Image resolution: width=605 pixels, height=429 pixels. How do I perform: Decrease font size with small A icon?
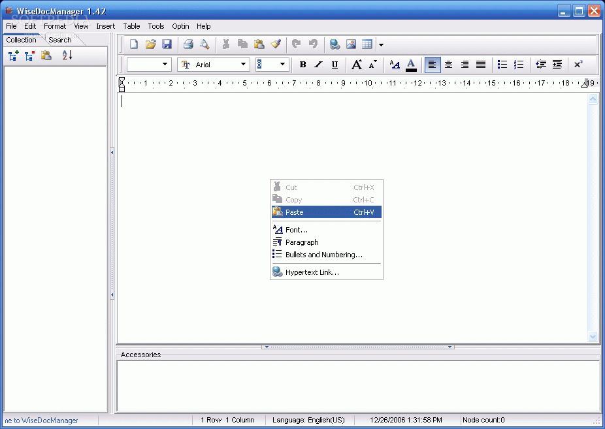click(x=372, y=65)
